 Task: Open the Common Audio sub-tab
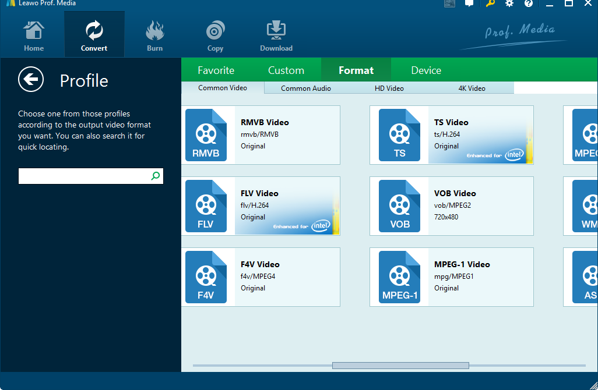click(x=305, y=88)
